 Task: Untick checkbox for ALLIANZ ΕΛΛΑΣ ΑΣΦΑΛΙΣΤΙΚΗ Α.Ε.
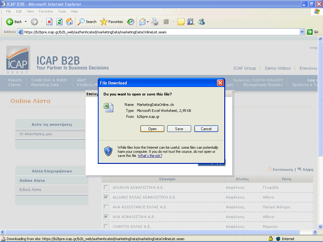coord(106,197)
